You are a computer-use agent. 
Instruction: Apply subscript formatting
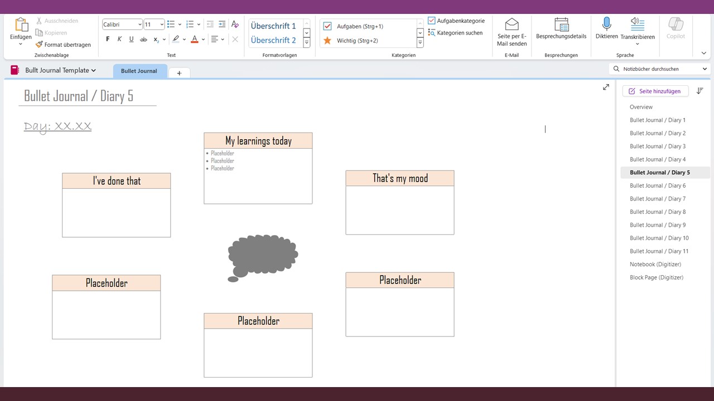(156, 39)
